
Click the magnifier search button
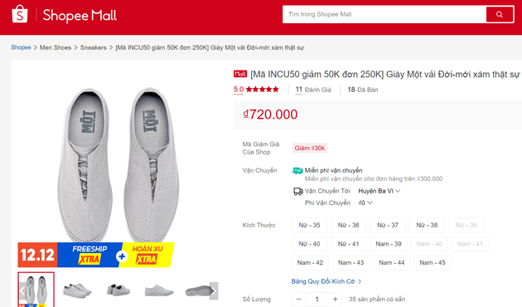[x=500, y=14]
